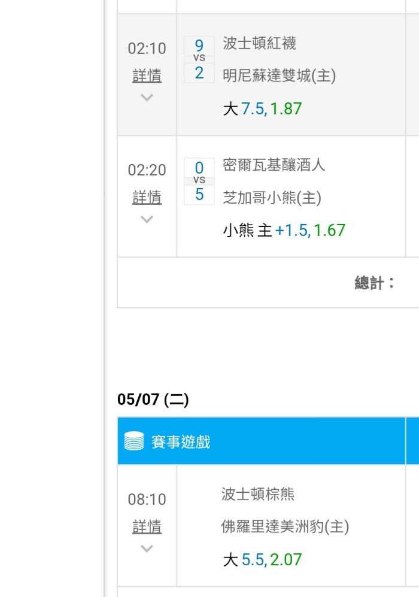The image size is (419, 597).
Task: Tap the 密爾瓦基釀酒人 team name
Action: click(x=274, y=165)
